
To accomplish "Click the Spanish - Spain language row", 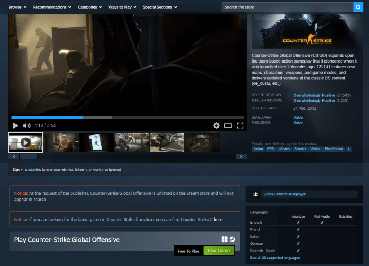I will pyautogui.click(x=303, y=251).
